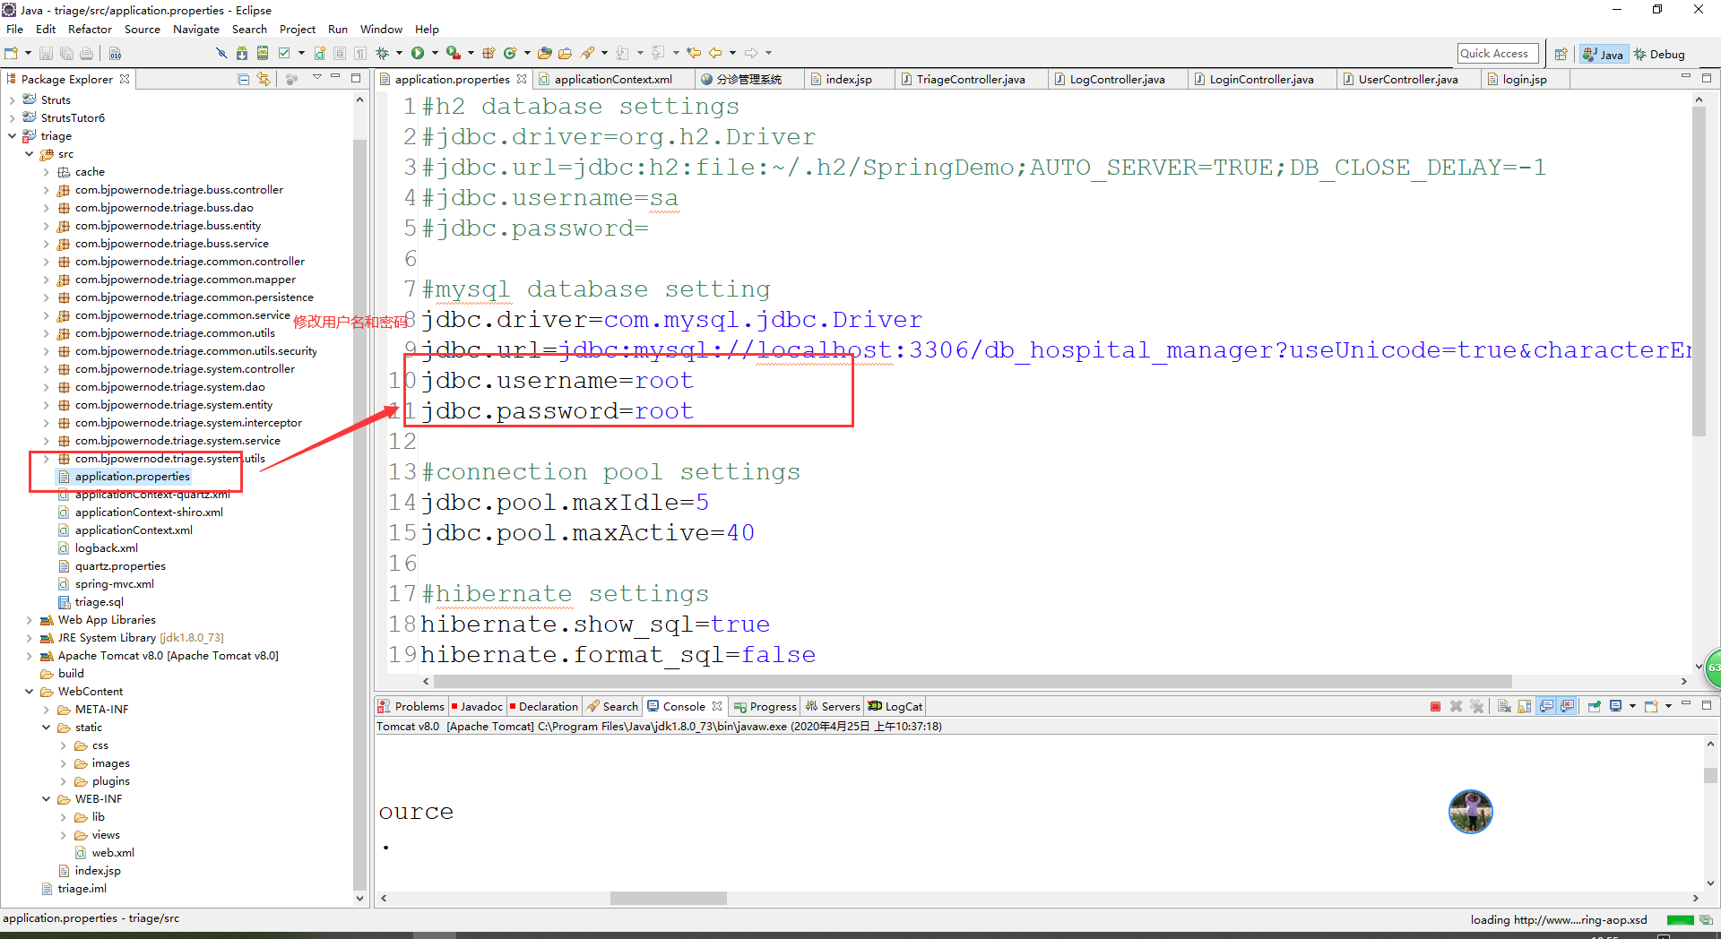The height and width of the screenshot is (939, 1721).
Task: Click the green progress bar in status bar
Action: point(1680,920)
